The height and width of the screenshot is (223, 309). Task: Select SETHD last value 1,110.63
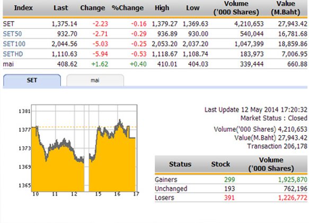(65, 54)
